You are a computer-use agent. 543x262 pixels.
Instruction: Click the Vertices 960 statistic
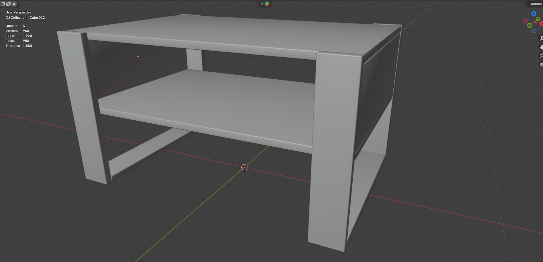point(17,31)
